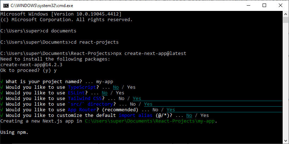Click the underlined No after TypeScript

coord(116,87)
